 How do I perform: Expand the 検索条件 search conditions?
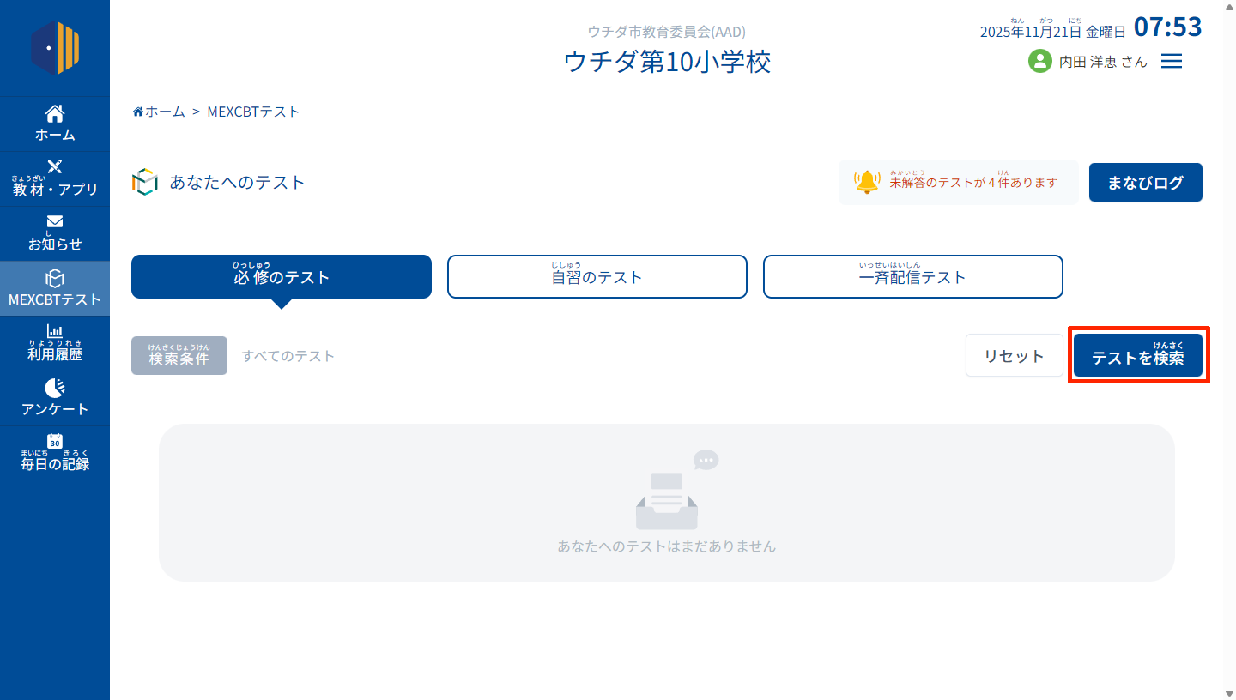click(179, 356)
